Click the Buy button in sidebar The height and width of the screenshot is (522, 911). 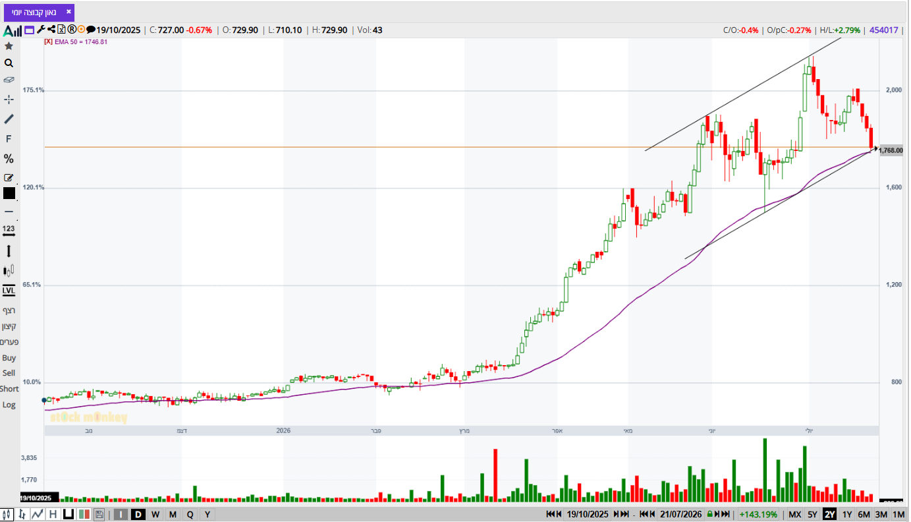click(x=9, y=358)
